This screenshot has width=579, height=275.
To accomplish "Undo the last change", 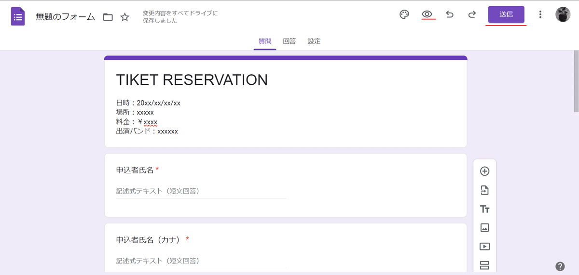I will tap(450, 14).
